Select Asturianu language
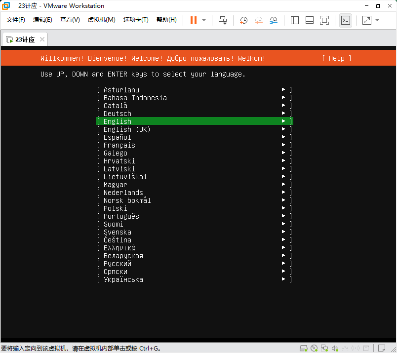397x353 pixels. pyautogui.click(x=195, y=90)
